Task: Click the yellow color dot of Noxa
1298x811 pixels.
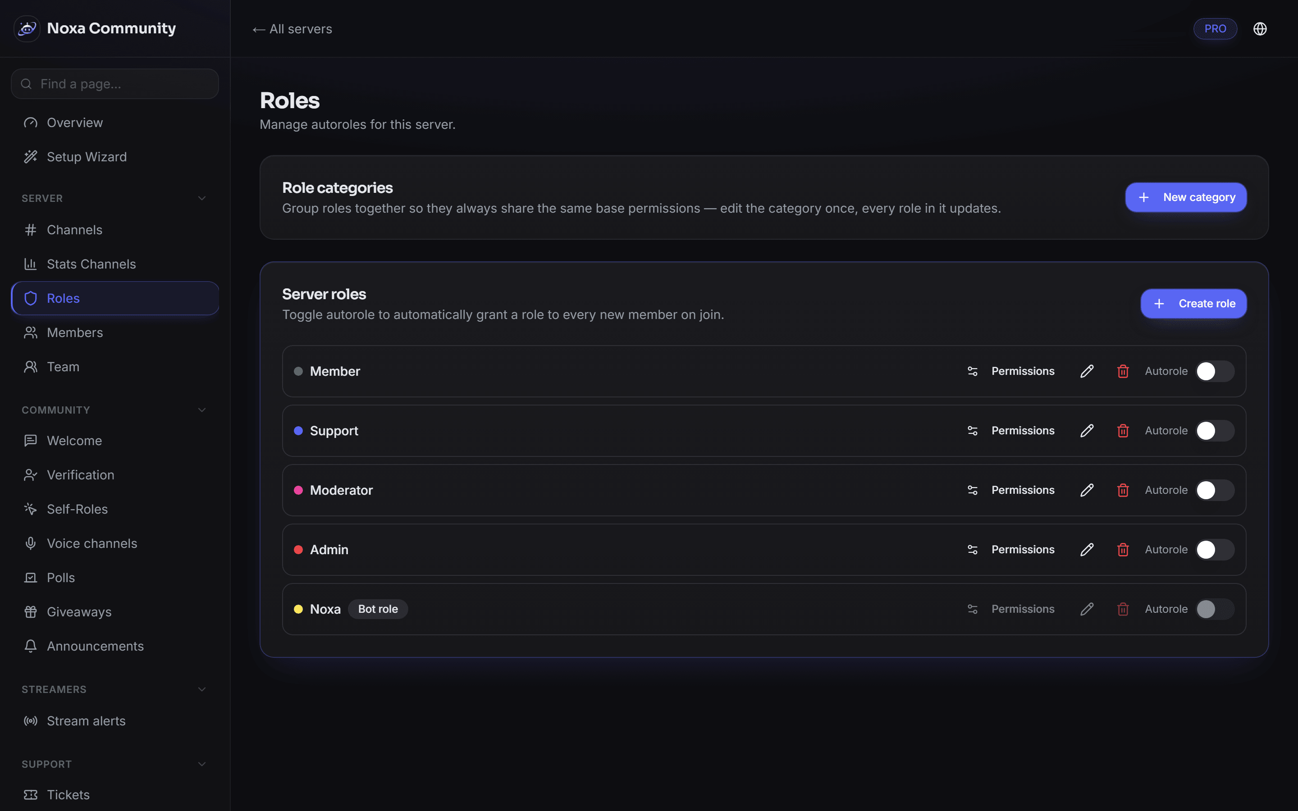Action: 298,609
